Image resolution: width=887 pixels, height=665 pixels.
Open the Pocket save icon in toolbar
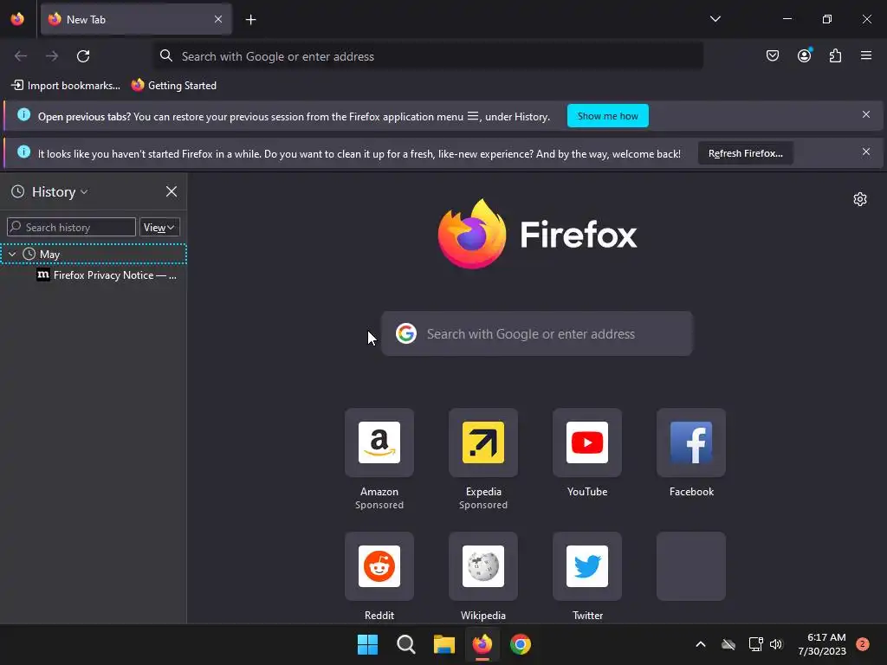pos(772,55)
